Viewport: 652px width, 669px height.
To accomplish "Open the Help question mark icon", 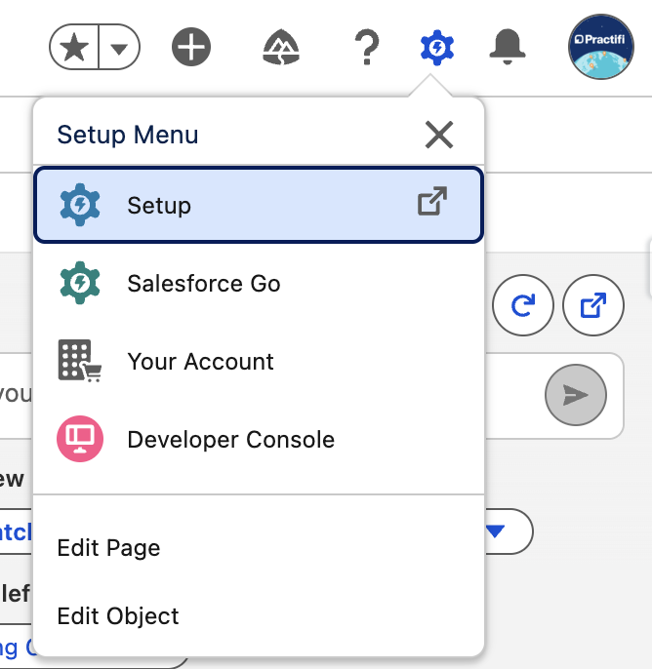I will (x=366, y=47).
